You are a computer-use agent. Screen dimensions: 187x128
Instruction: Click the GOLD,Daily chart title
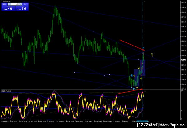click(x=7, y=2)
